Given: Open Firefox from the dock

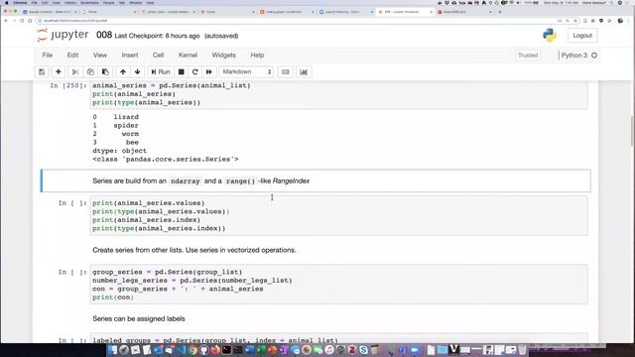Looking at the screenshot, I should click(x=215, y=350).
